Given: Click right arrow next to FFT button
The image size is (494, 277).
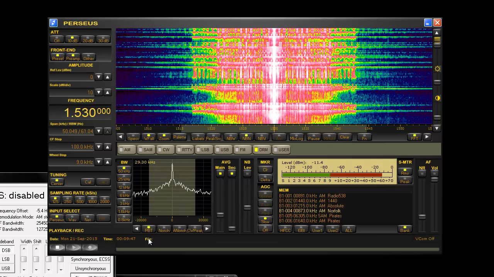Looking at the screenshot, I should 426,137.
